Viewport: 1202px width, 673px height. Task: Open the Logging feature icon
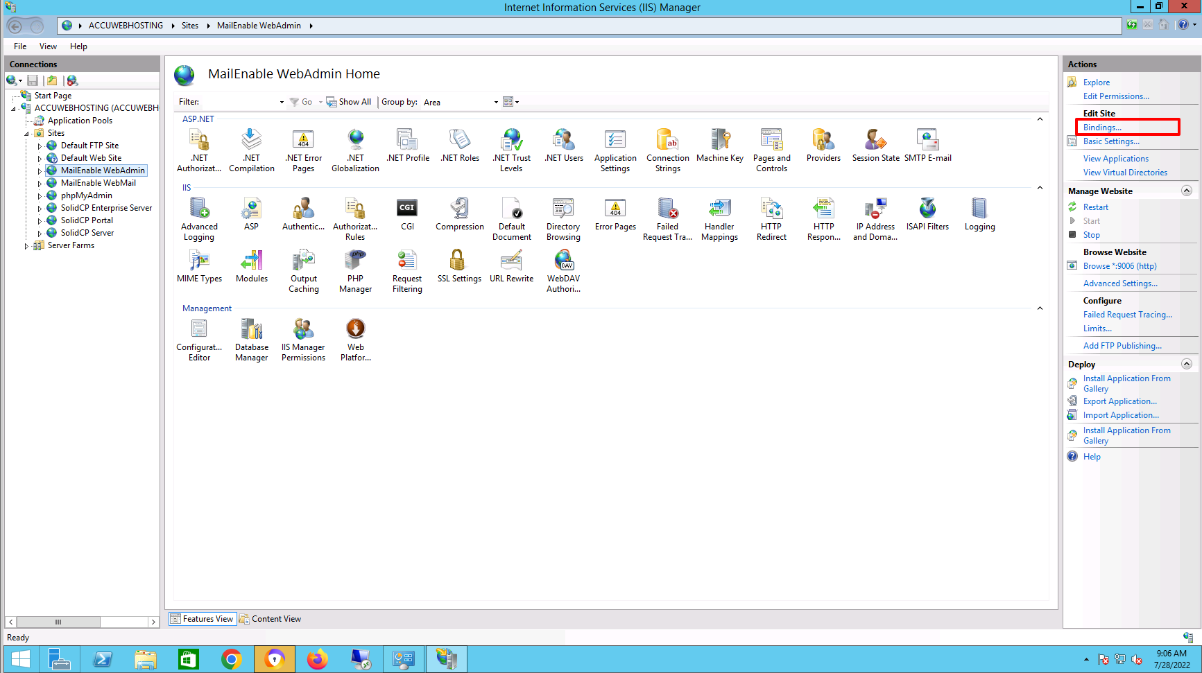click(979, 214)
